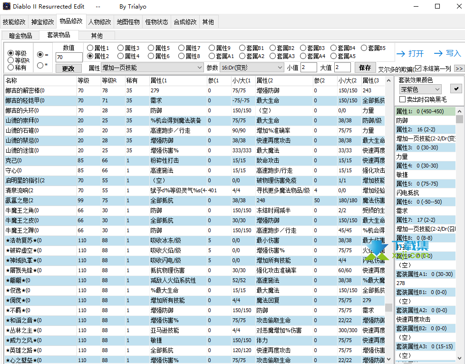Click the 打开 arrow to open data
465x364 pixels.
[410, 53]
